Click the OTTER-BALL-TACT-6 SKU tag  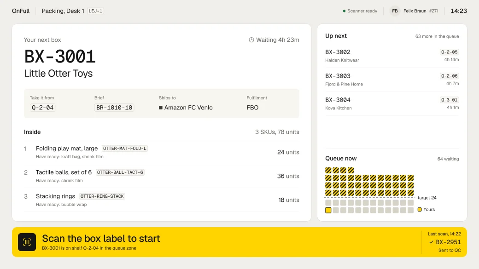[120, 172]
